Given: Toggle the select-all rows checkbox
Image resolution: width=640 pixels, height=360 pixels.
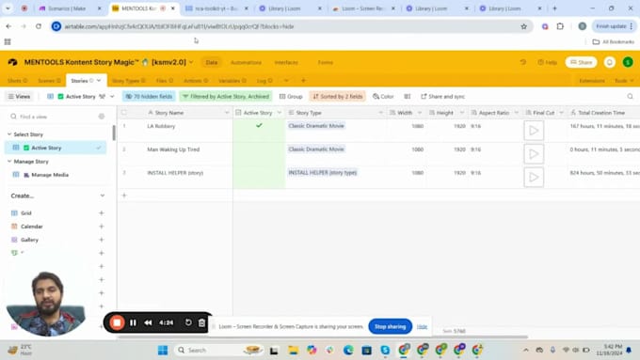Looking at the screenshot, I should 124,113.
